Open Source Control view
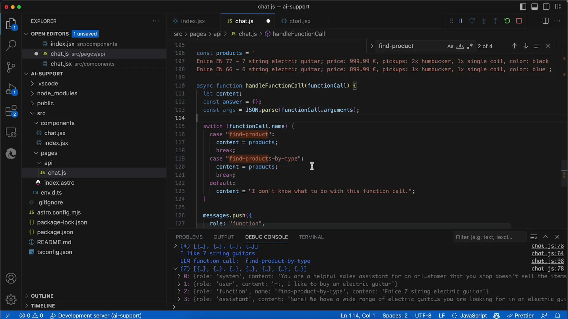This screenshot has width=568, height=319. (11, 67)
